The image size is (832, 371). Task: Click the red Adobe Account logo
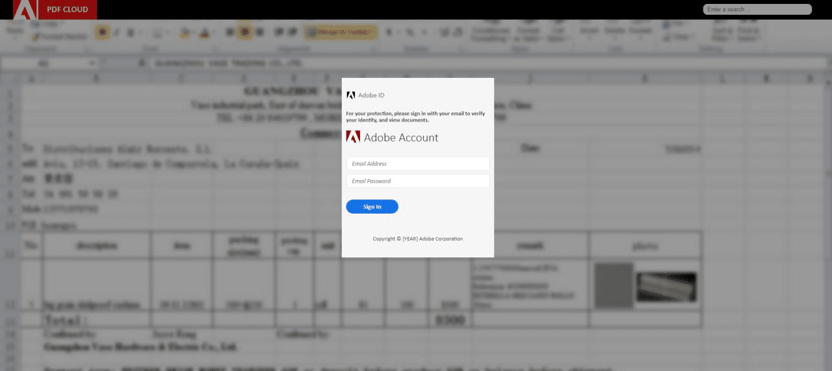click(x=353, y=137)
